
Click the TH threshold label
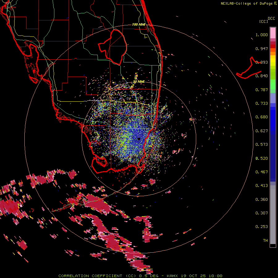[265, 241]
